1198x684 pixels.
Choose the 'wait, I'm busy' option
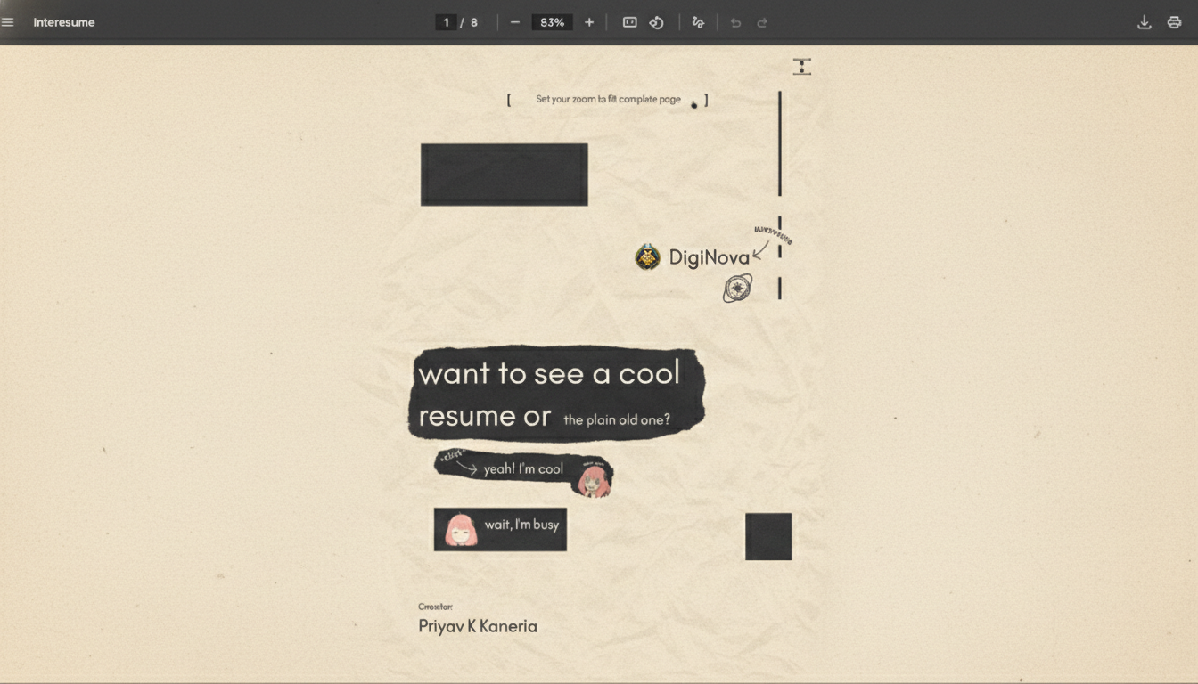(x=499, y=527)
